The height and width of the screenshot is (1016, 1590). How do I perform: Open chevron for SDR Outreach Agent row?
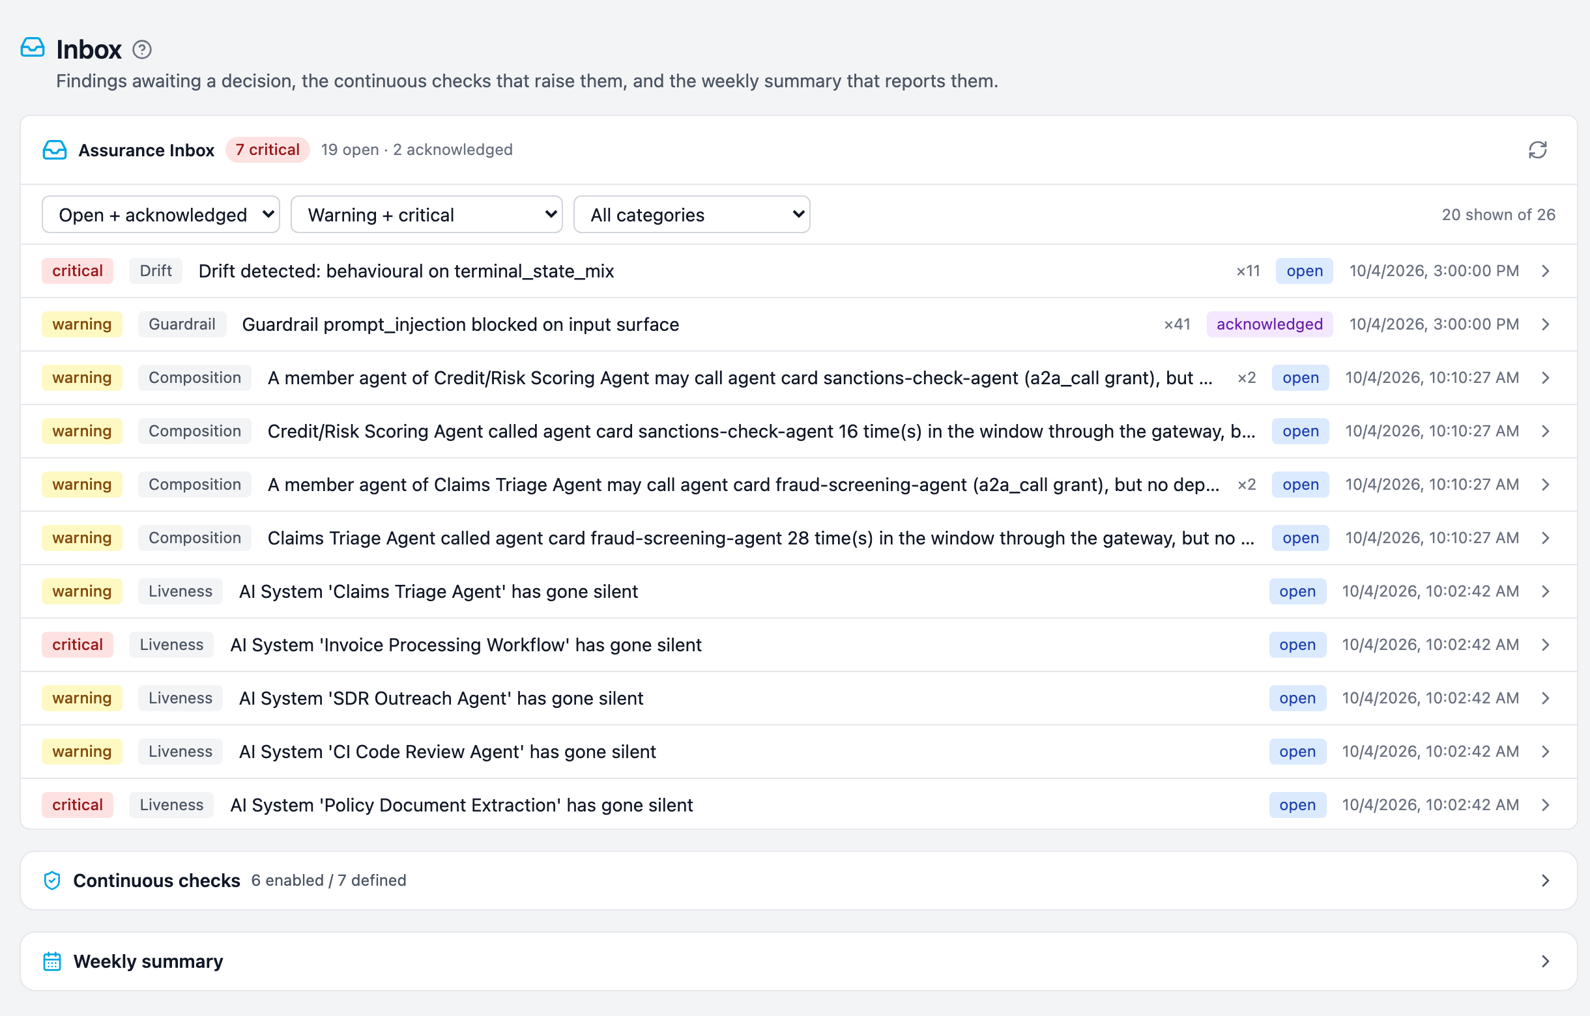1545,698
